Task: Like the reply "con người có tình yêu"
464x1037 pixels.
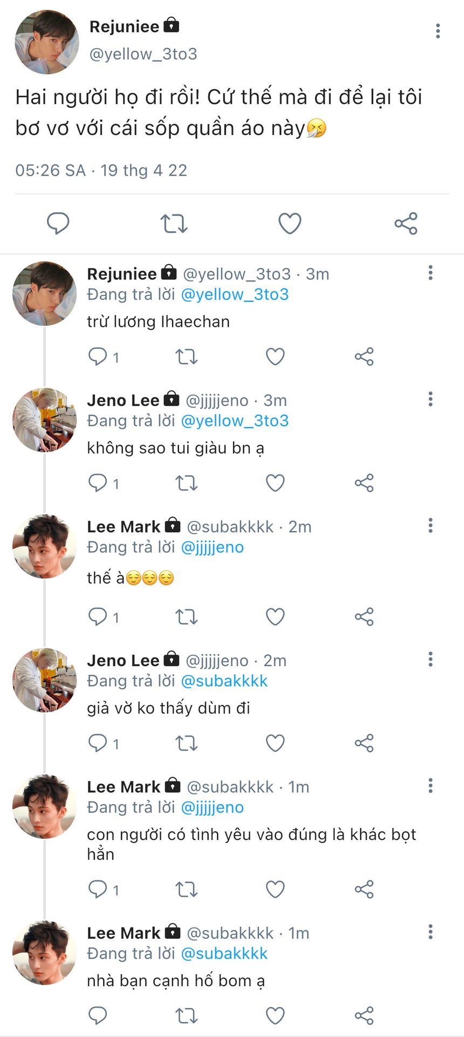Action: (275, 889)
